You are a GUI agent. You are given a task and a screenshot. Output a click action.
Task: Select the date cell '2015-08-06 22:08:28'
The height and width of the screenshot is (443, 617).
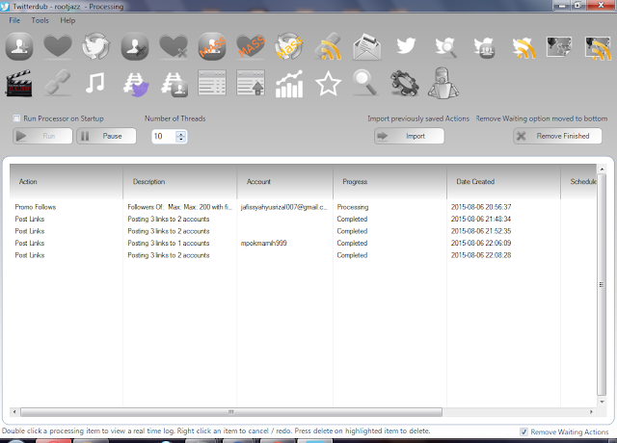(481, 255)
